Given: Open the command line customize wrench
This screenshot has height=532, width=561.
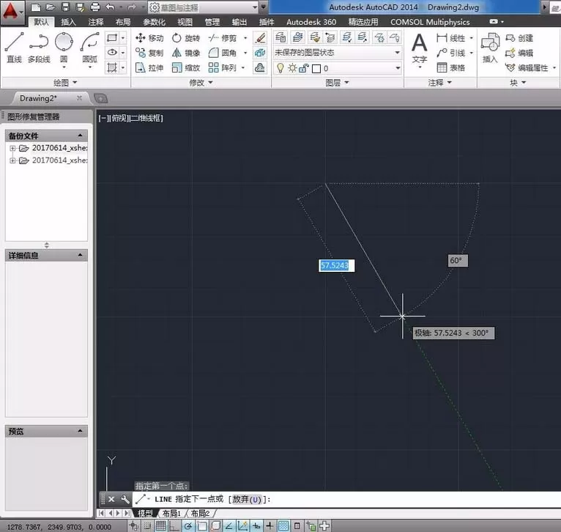Looking at the screenshot, I should pyautogui.click(x=125, y=499).
